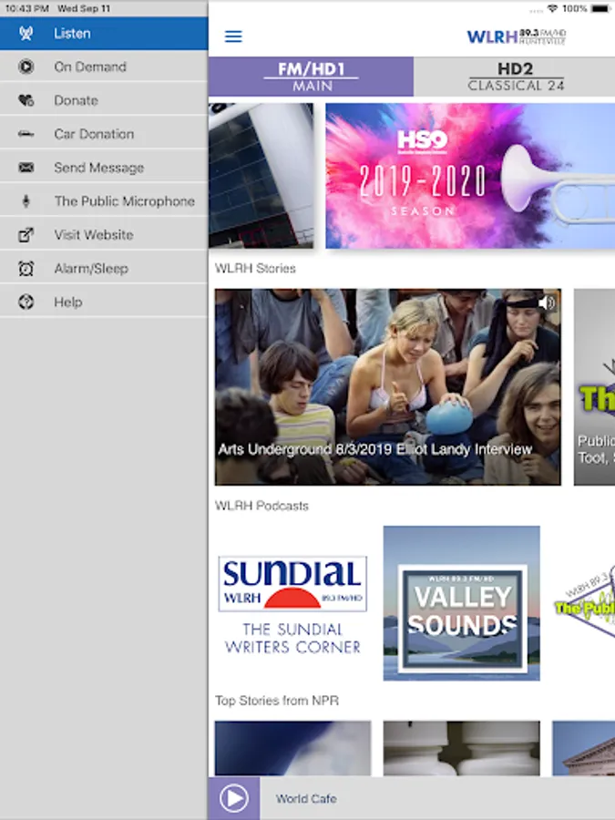This screenshot has height=820, width=615.
Task: Open the HSO 2019-2020 Season banner
Action: 470,176
